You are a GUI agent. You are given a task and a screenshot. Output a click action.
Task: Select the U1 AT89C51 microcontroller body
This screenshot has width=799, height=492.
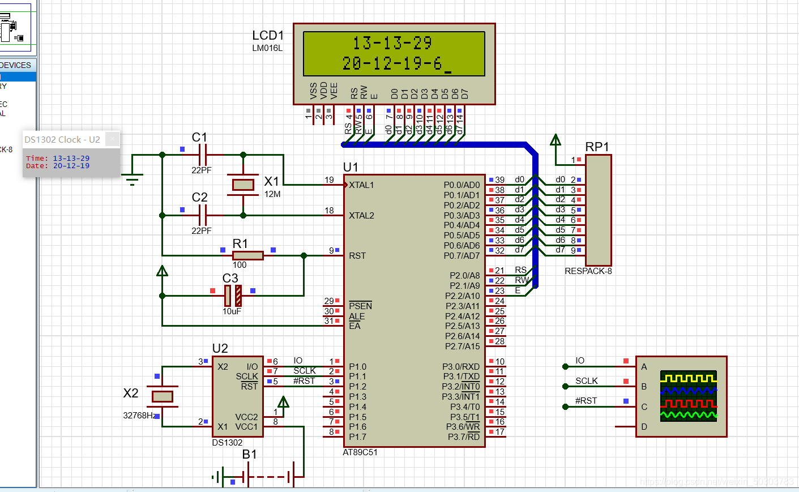click(x=415, y=310)
